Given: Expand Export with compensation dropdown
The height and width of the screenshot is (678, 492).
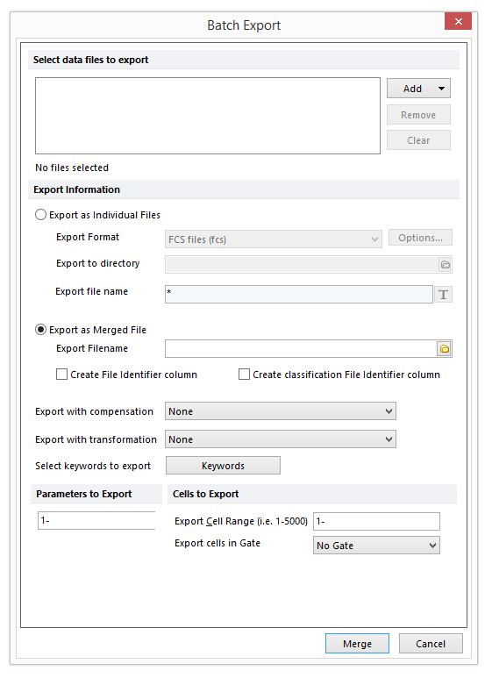Looking at the screenshot, I should (281, 411).
